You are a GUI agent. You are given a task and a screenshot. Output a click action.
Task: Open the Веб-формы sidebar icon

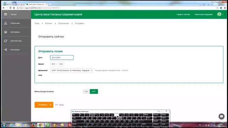tap(6, 32)
